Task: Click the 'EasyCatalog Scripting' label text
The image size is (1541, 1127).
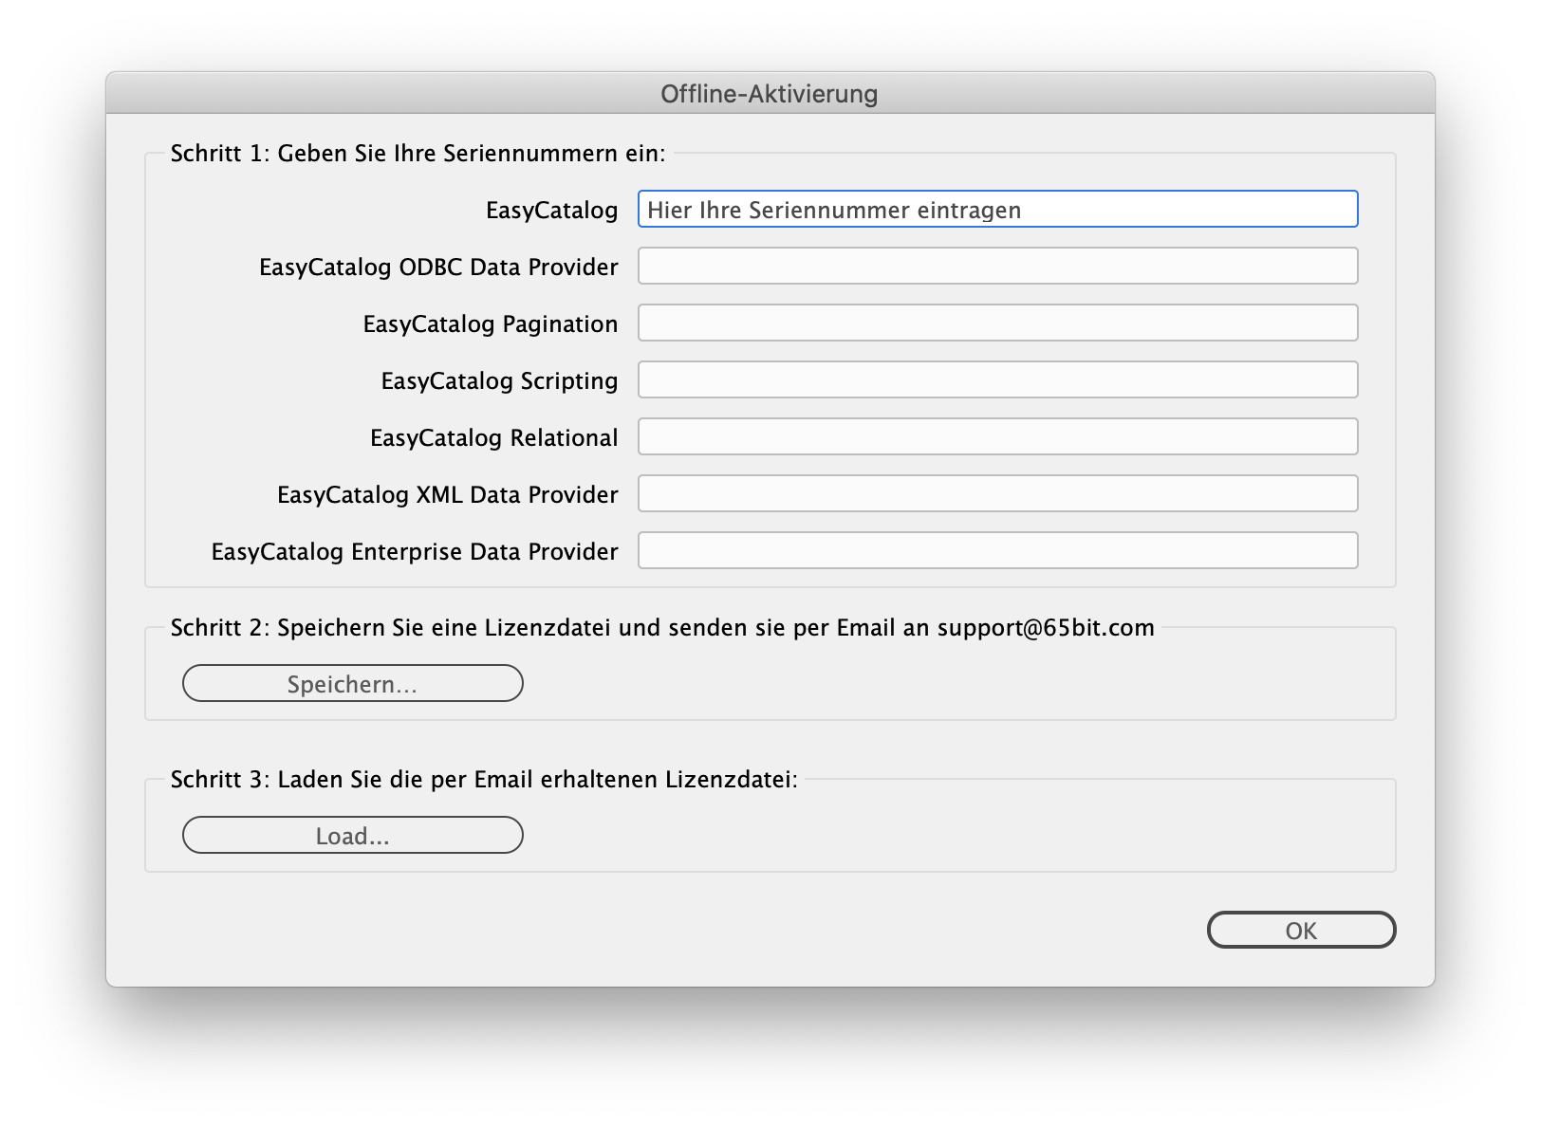Action: (499, 381)
